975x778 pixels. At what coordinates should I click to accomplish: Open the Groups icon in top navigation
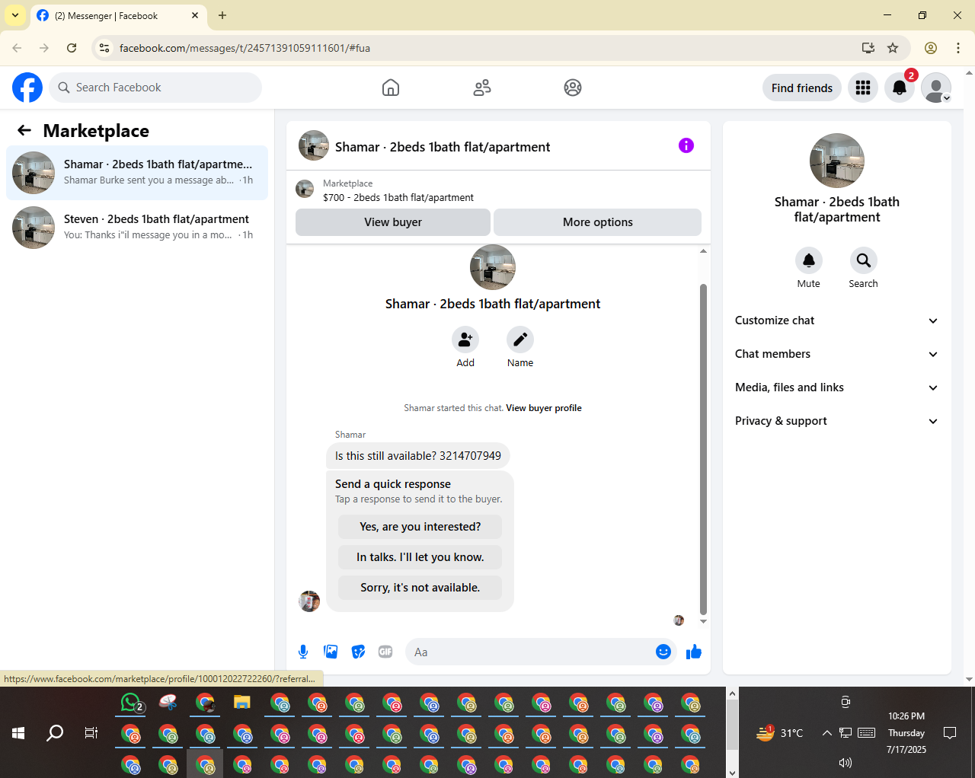click(x=573, y=88)
